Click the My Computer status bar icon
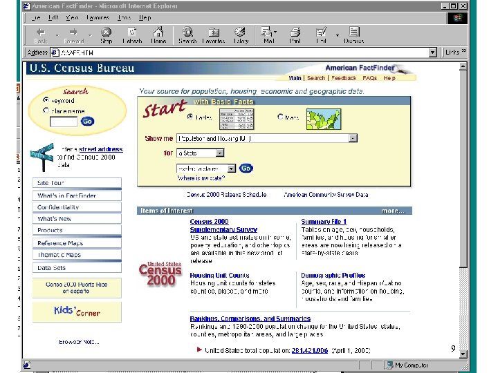This screenshot has width=498, height=373. (389, 365)
